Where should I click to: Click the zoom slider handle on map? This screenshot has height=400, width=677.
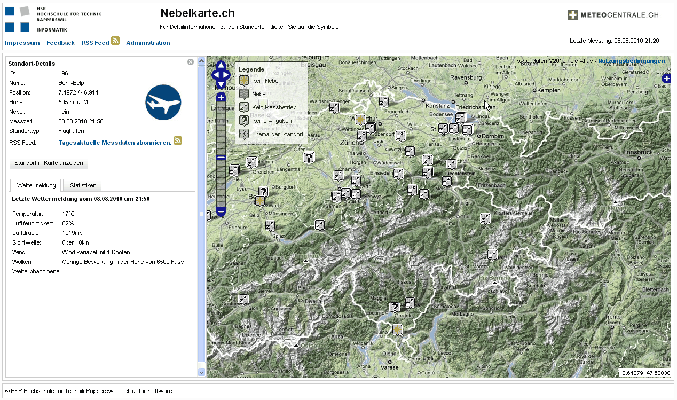pyautogui.click(x=221, y=157)
